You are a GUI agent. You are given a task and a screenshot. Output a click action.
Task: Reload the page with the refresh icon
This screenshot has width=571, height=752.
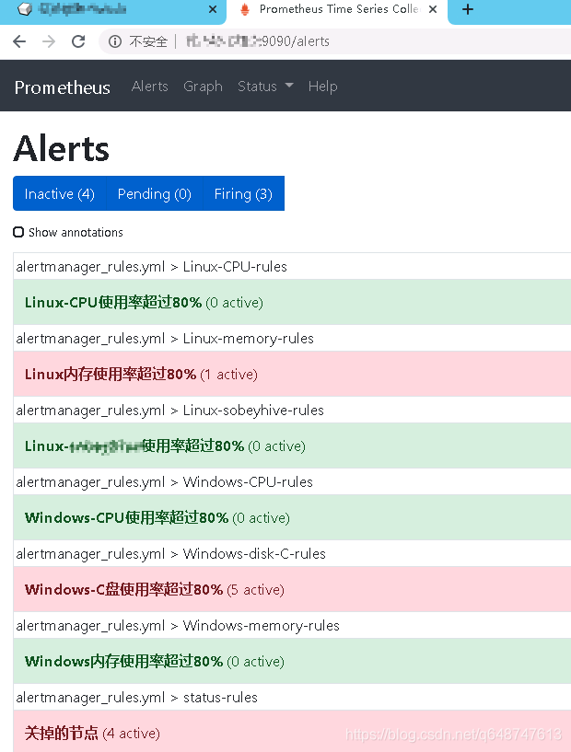78,41
